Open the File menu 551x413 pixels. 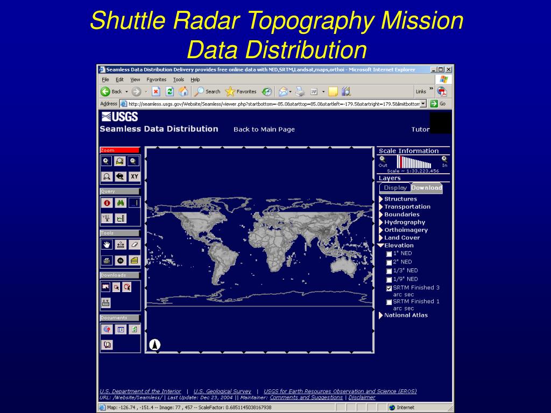point(105,80)
